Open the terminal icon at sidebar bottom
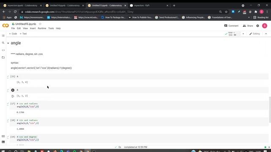The image size is (271, 152). pos(3,142)
